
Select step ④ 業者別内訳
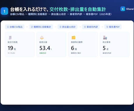pyautogui.click(x=91, y=27)
